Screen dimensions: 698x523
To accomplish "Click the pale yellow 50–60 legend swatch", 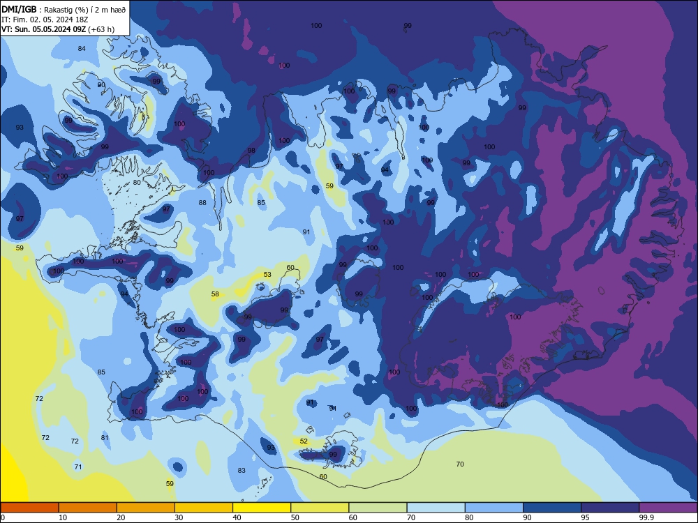I will click(x=320, y=508).
